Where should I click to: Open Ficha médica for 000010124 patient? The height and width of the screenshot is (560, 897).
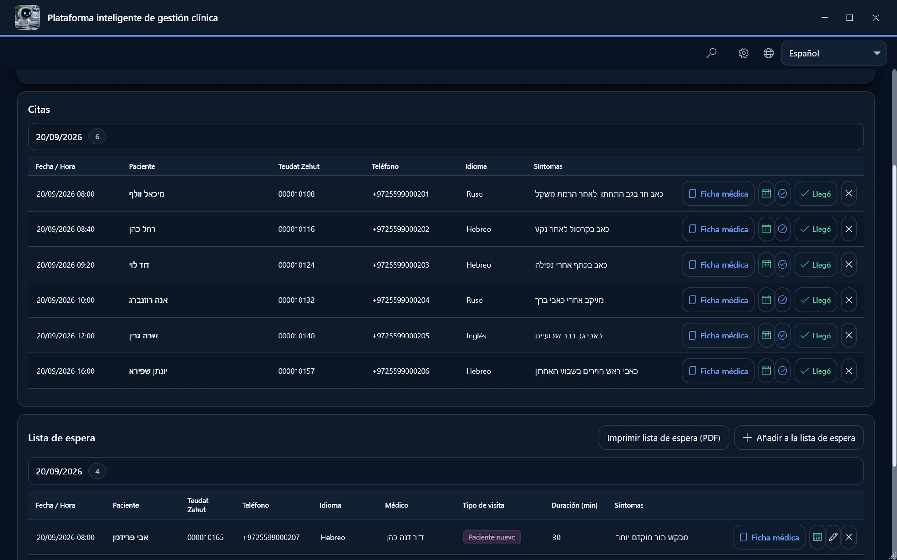pos(718,264)
